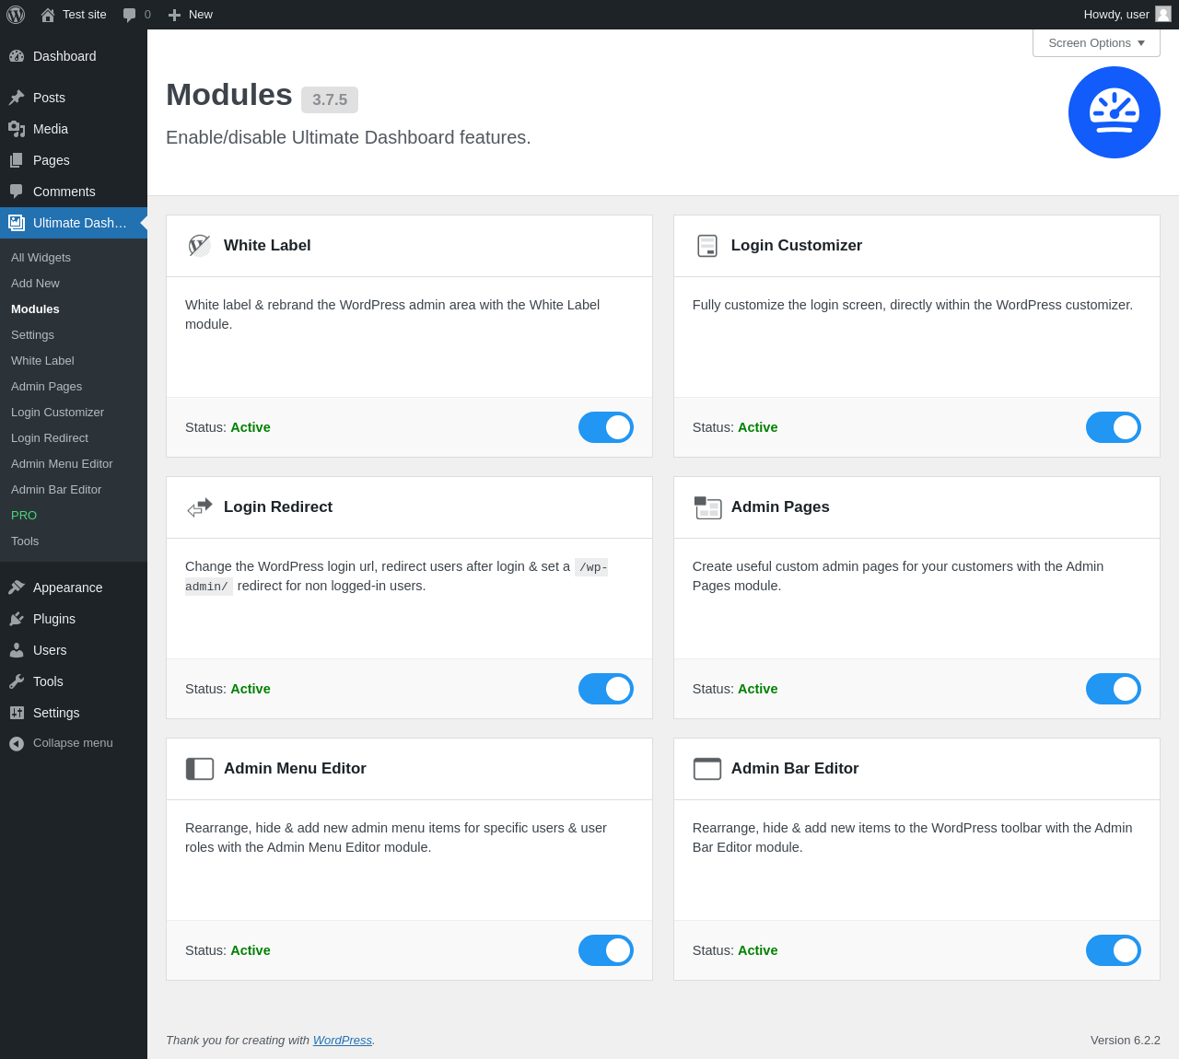Open the comments bubble icon in admin bar
Screen dimensions: 1179x1059
[130, 15]
